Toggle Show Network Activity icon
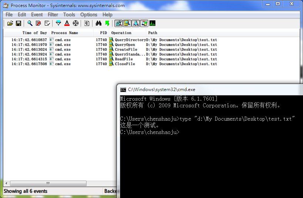The image size is (303, 198). [x=136, y=23]
